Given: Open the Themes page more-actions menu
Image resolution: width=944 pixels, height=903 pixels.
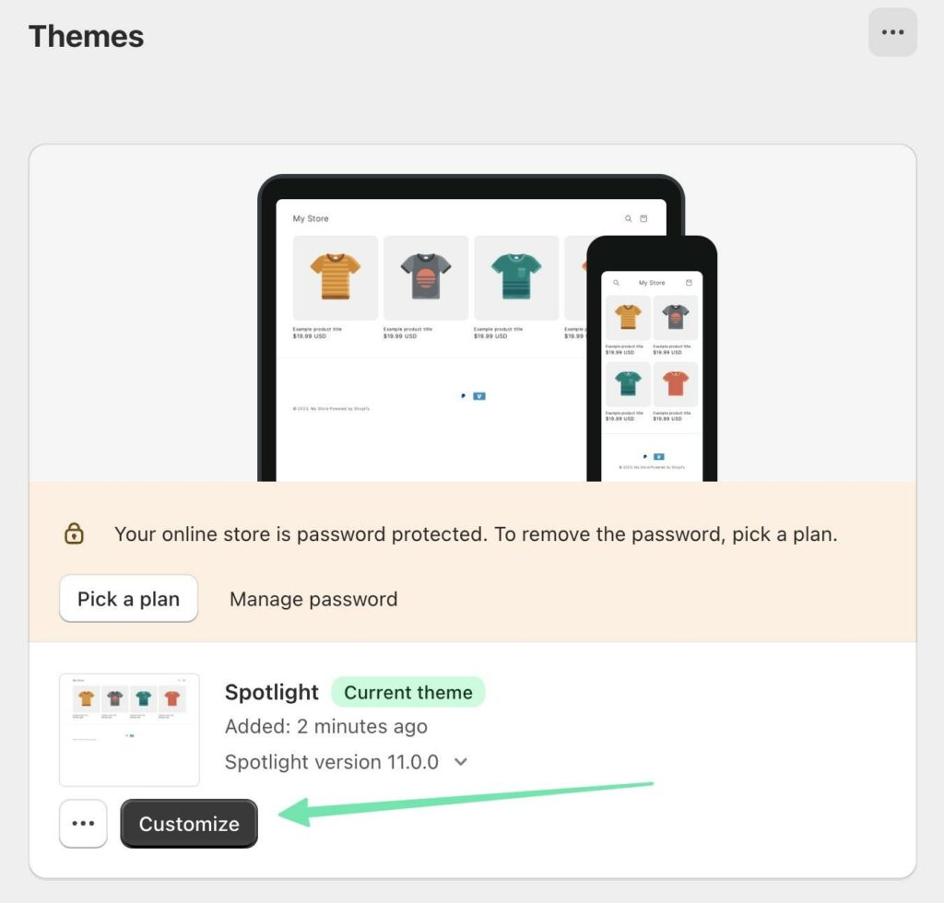Looking at the screenshot, I should click(x=892, y=33).
